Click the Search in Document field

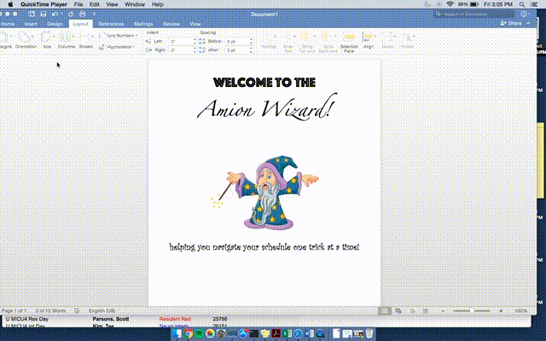coord(474,14)
